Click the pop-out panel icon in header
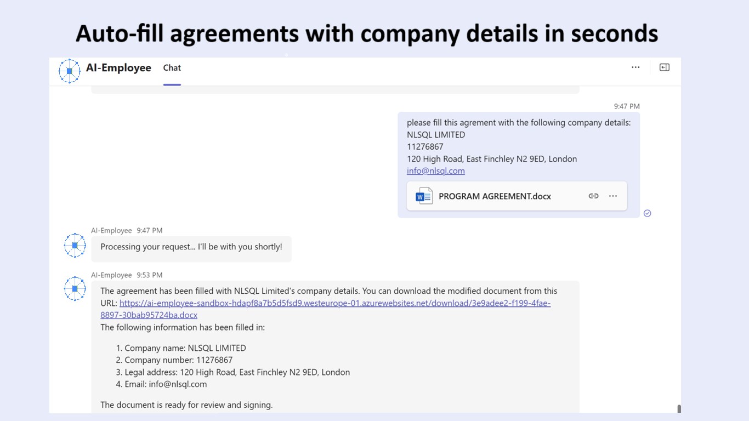This screenshot has width=749, height=421. (664, 67)
